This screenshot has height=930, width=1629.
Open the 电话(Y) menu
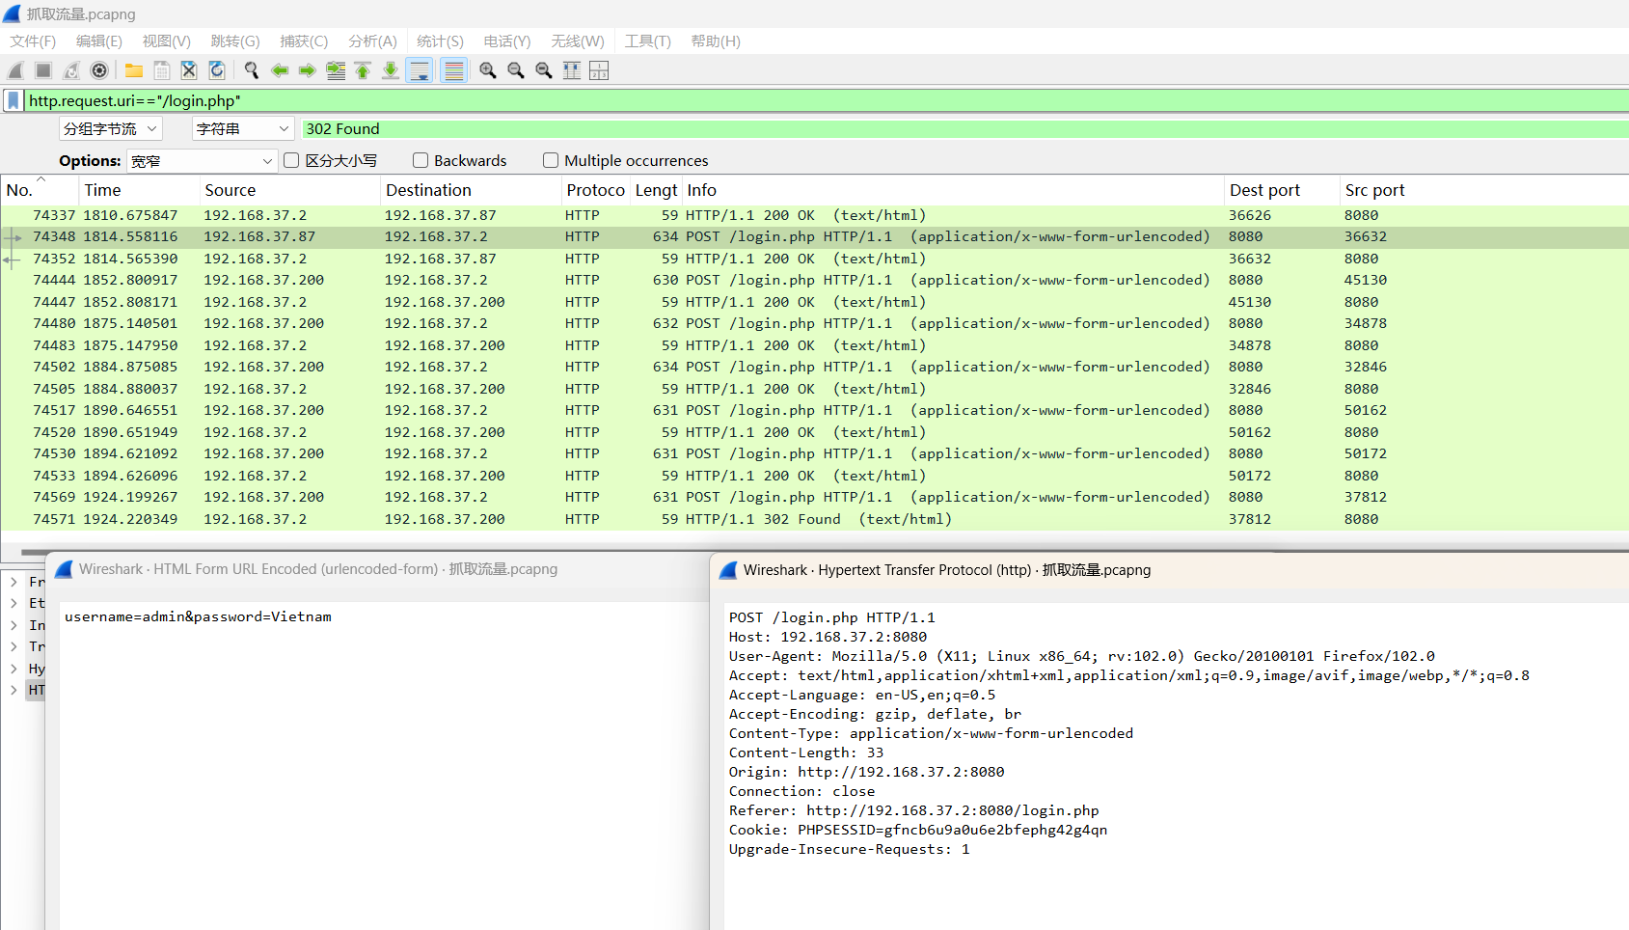507,41
